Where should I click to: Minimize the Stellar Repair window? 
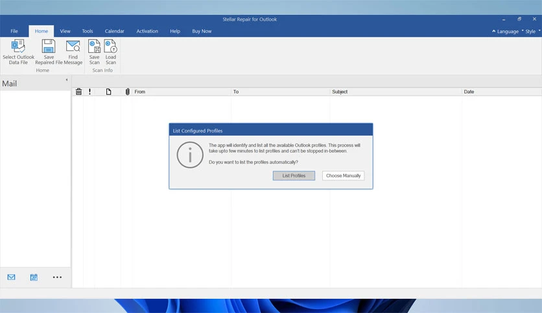click(x=504, y=19)
